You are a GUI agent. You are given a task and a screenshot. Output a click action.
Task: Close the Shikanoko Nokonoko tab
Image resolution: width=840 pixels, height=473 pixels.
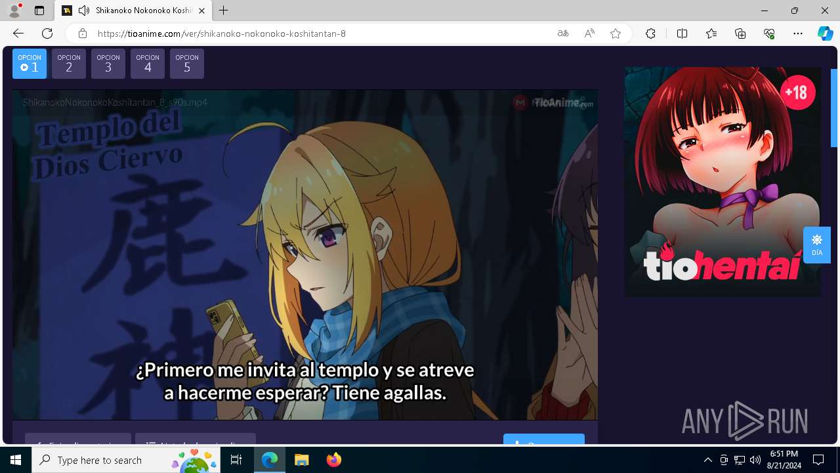(202, 11)
